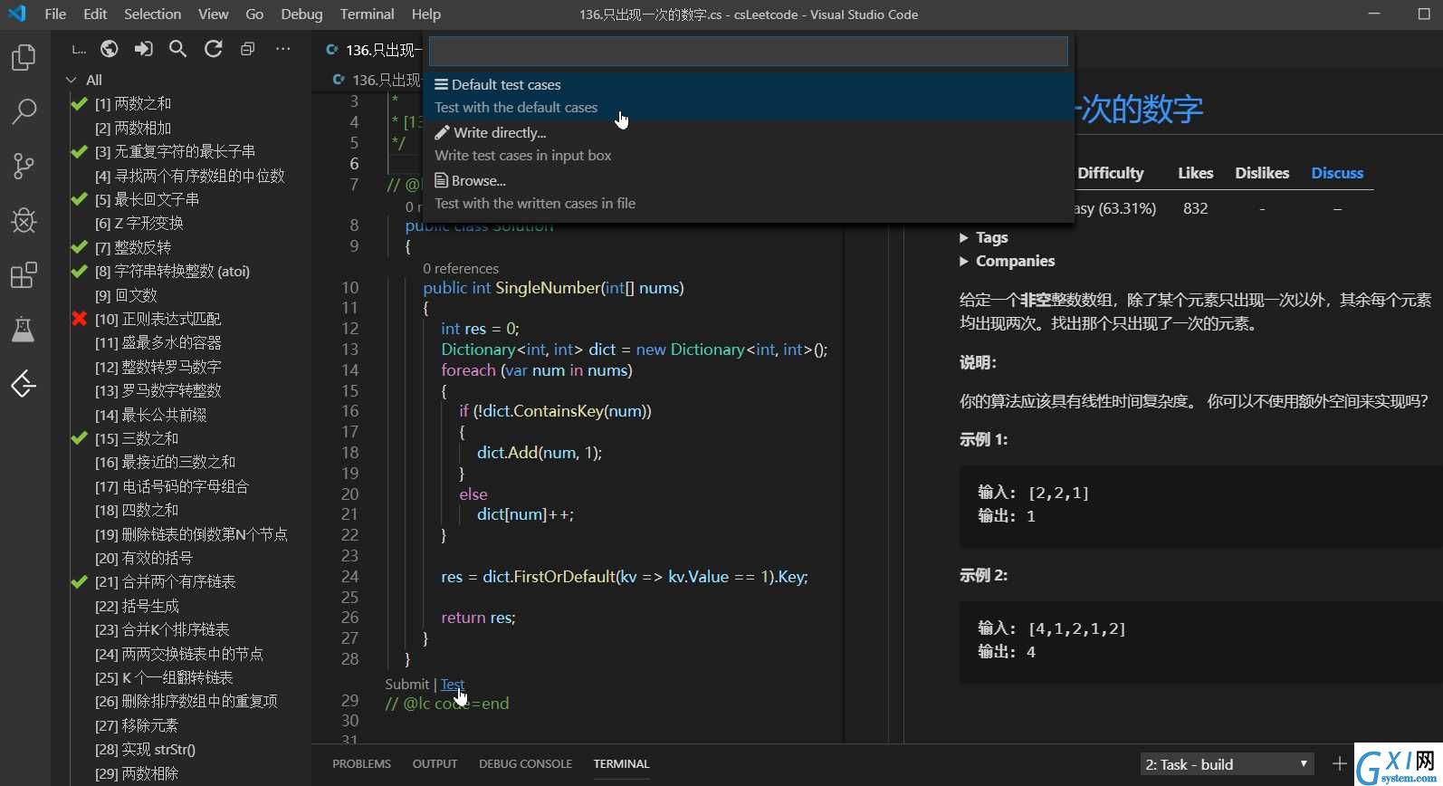Open problem [26] 删除排序数组中的重复项

(x=186, y=701)
